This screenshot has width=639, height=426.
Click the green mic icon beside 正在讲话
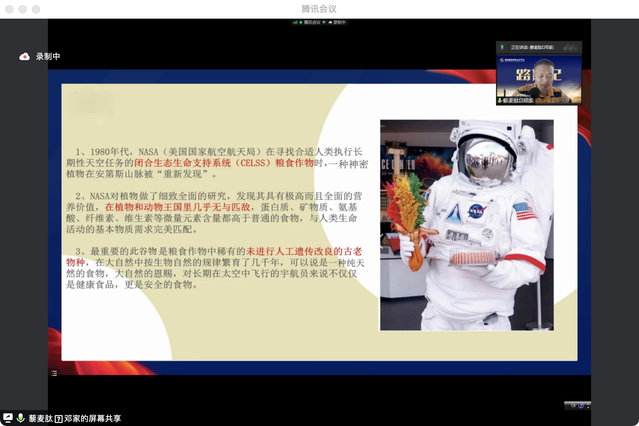502,47
